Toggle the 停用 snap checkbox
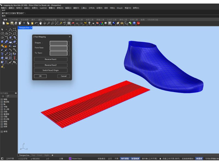Image resolution: width=219 pixels, height=164 pixels. pos(2,131)
